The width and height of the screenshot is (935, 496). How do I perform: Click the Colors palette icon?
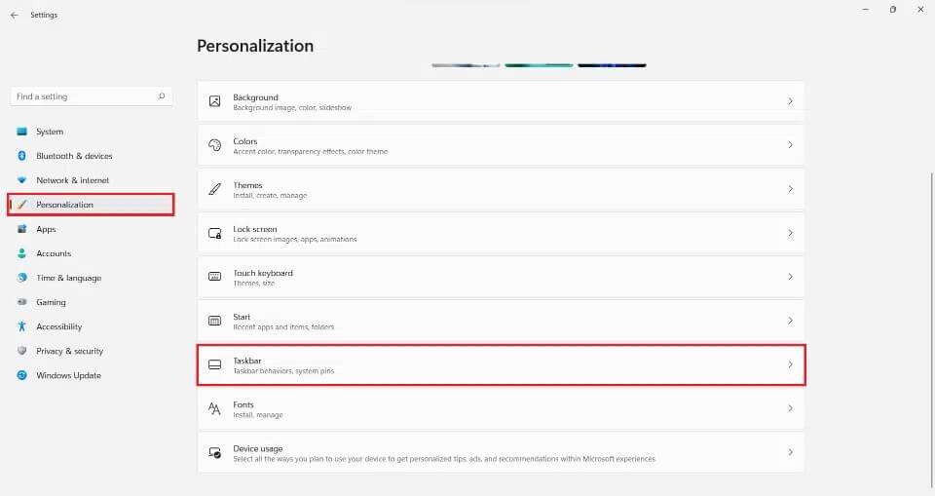(x=214, y=145)
